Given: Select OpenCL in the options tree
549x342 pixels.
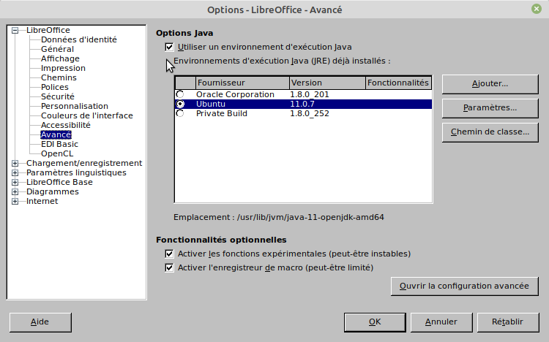Looking at the screenshot, I should [57, 153].
